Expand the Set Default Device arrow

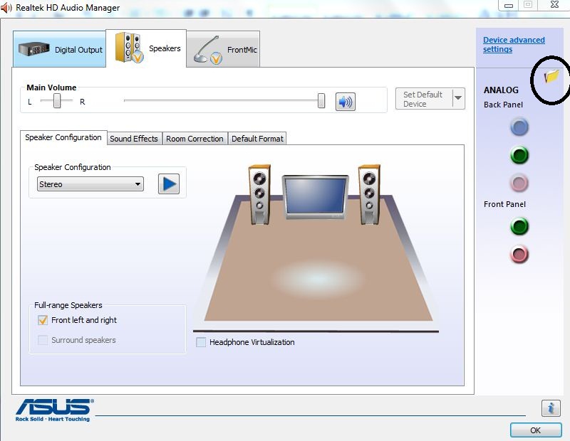coord(459,99)
